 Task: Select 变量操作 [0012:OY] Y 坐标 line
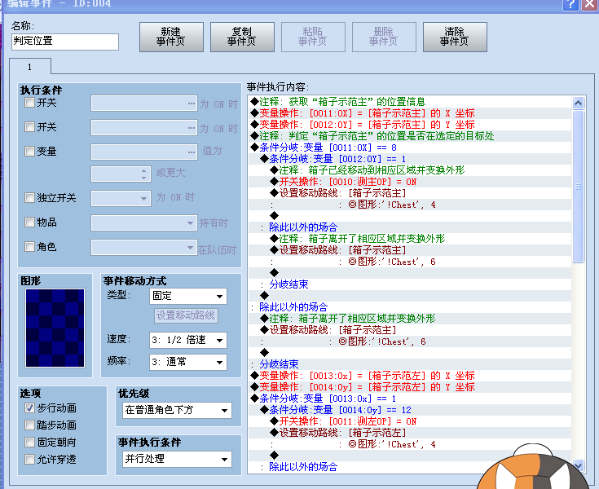click(x=410, y=125)
